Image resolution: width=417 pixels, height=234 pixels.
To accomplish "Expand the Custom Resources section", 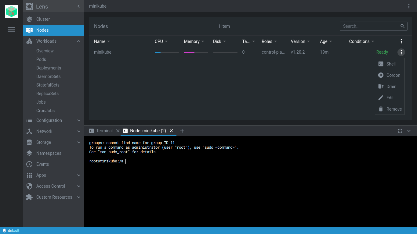I will [x=79, y=197].
